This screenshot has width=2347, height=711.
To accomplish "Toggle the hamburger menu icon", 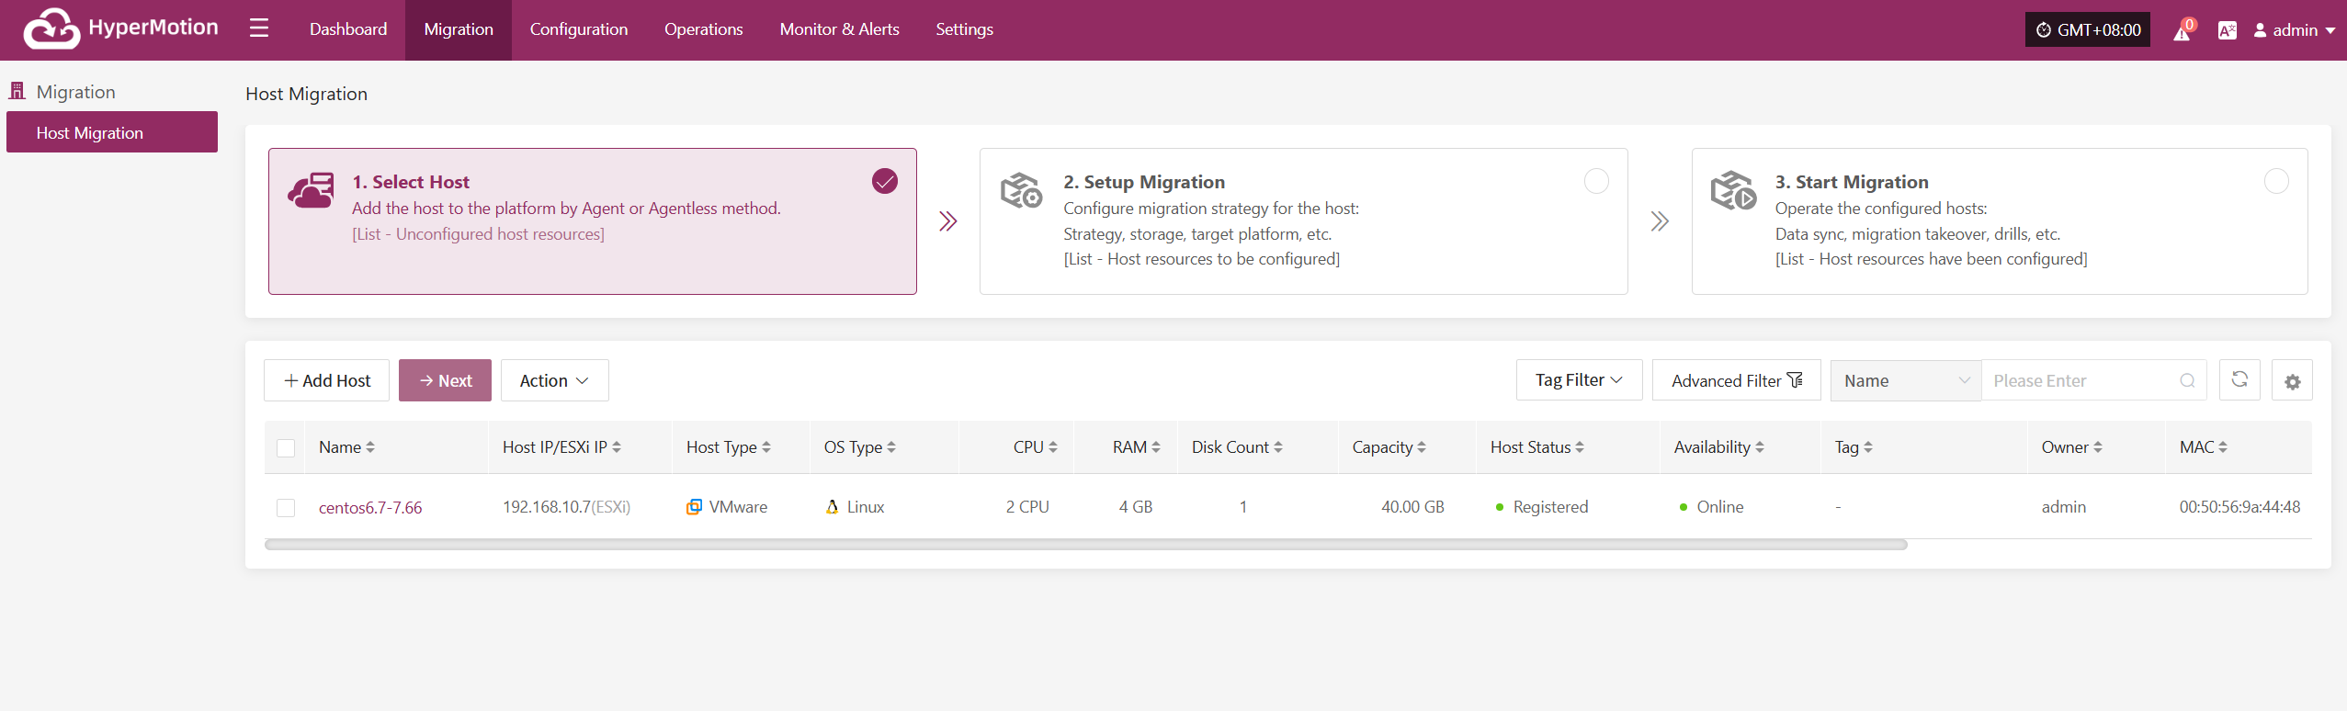I will [x=259, y=28].
